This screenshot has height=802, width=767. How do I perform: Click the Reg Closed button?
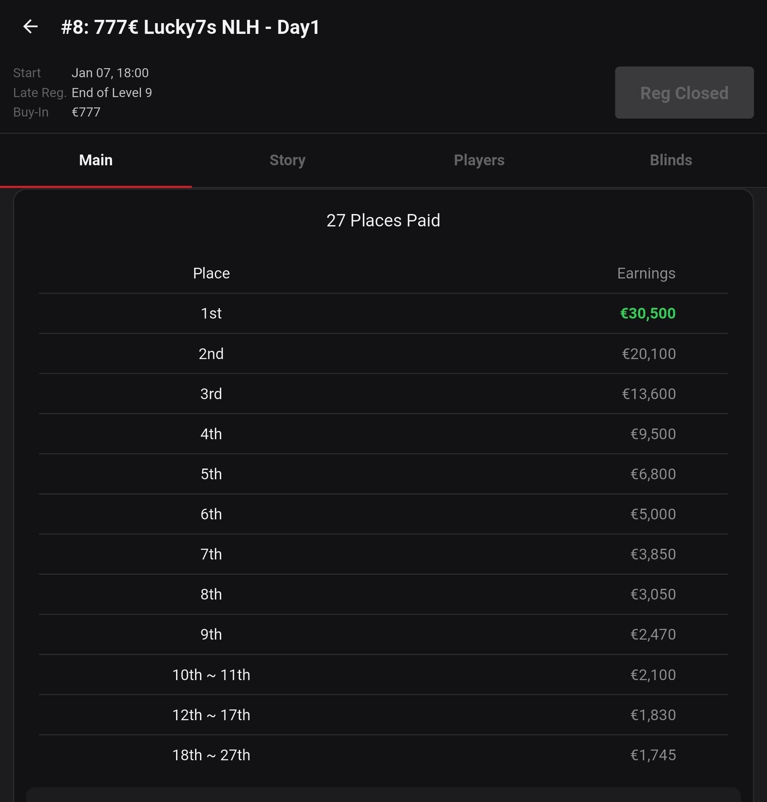click(x=684, y=93)
